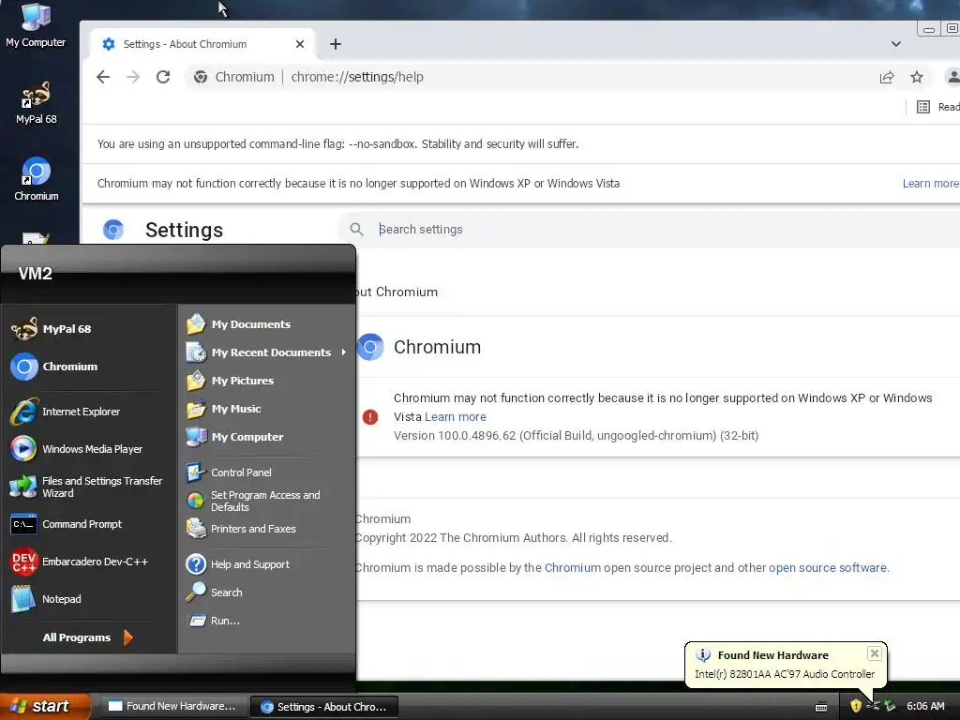Launch Embarcadero Dev-C++ from Start menu
960x720 pixels.
click(89, 562)
